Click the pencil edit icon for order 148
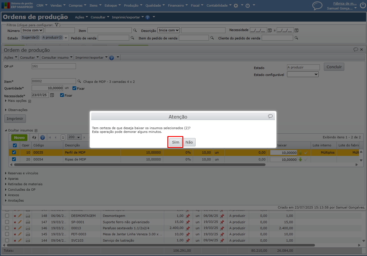 coord(20,216)
